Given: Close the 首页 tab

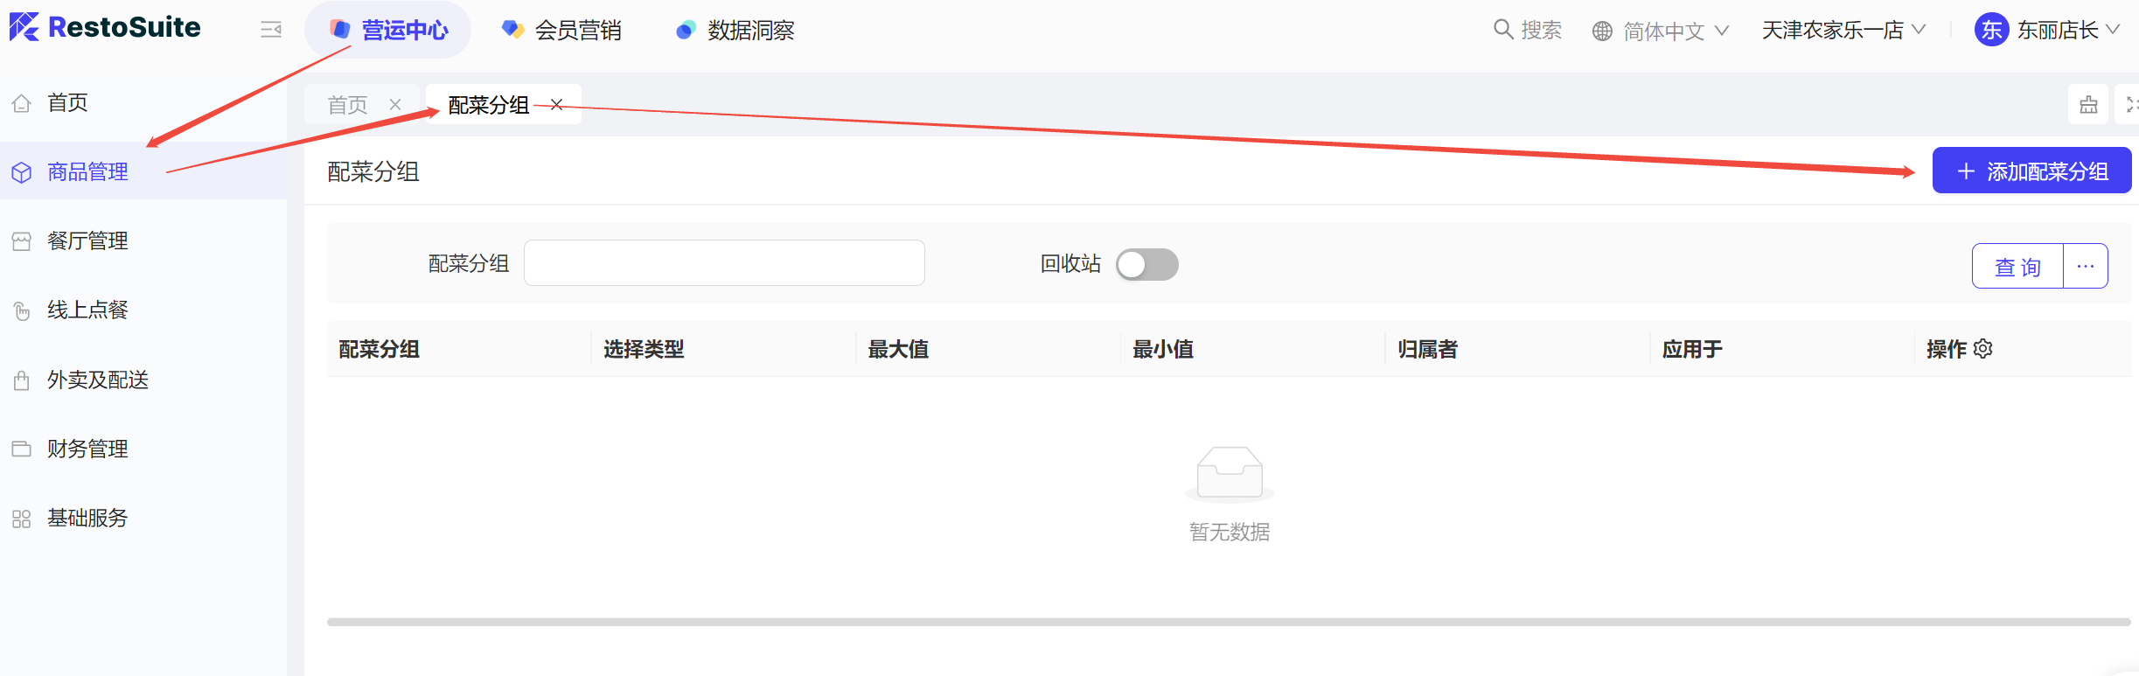Looking at the screenshot, I should [395, 105].
